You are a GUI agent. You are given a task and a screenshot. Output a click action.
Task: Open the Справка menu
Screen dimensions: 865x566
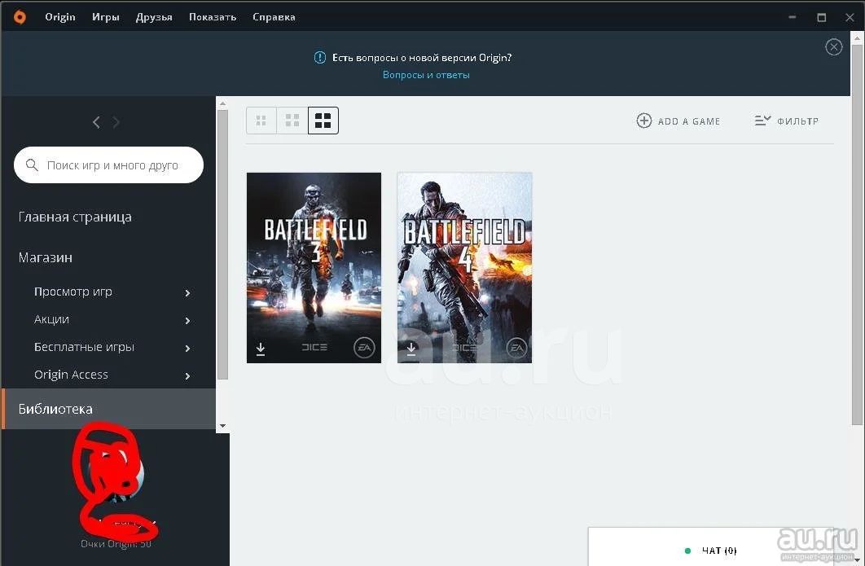(274, 17)
